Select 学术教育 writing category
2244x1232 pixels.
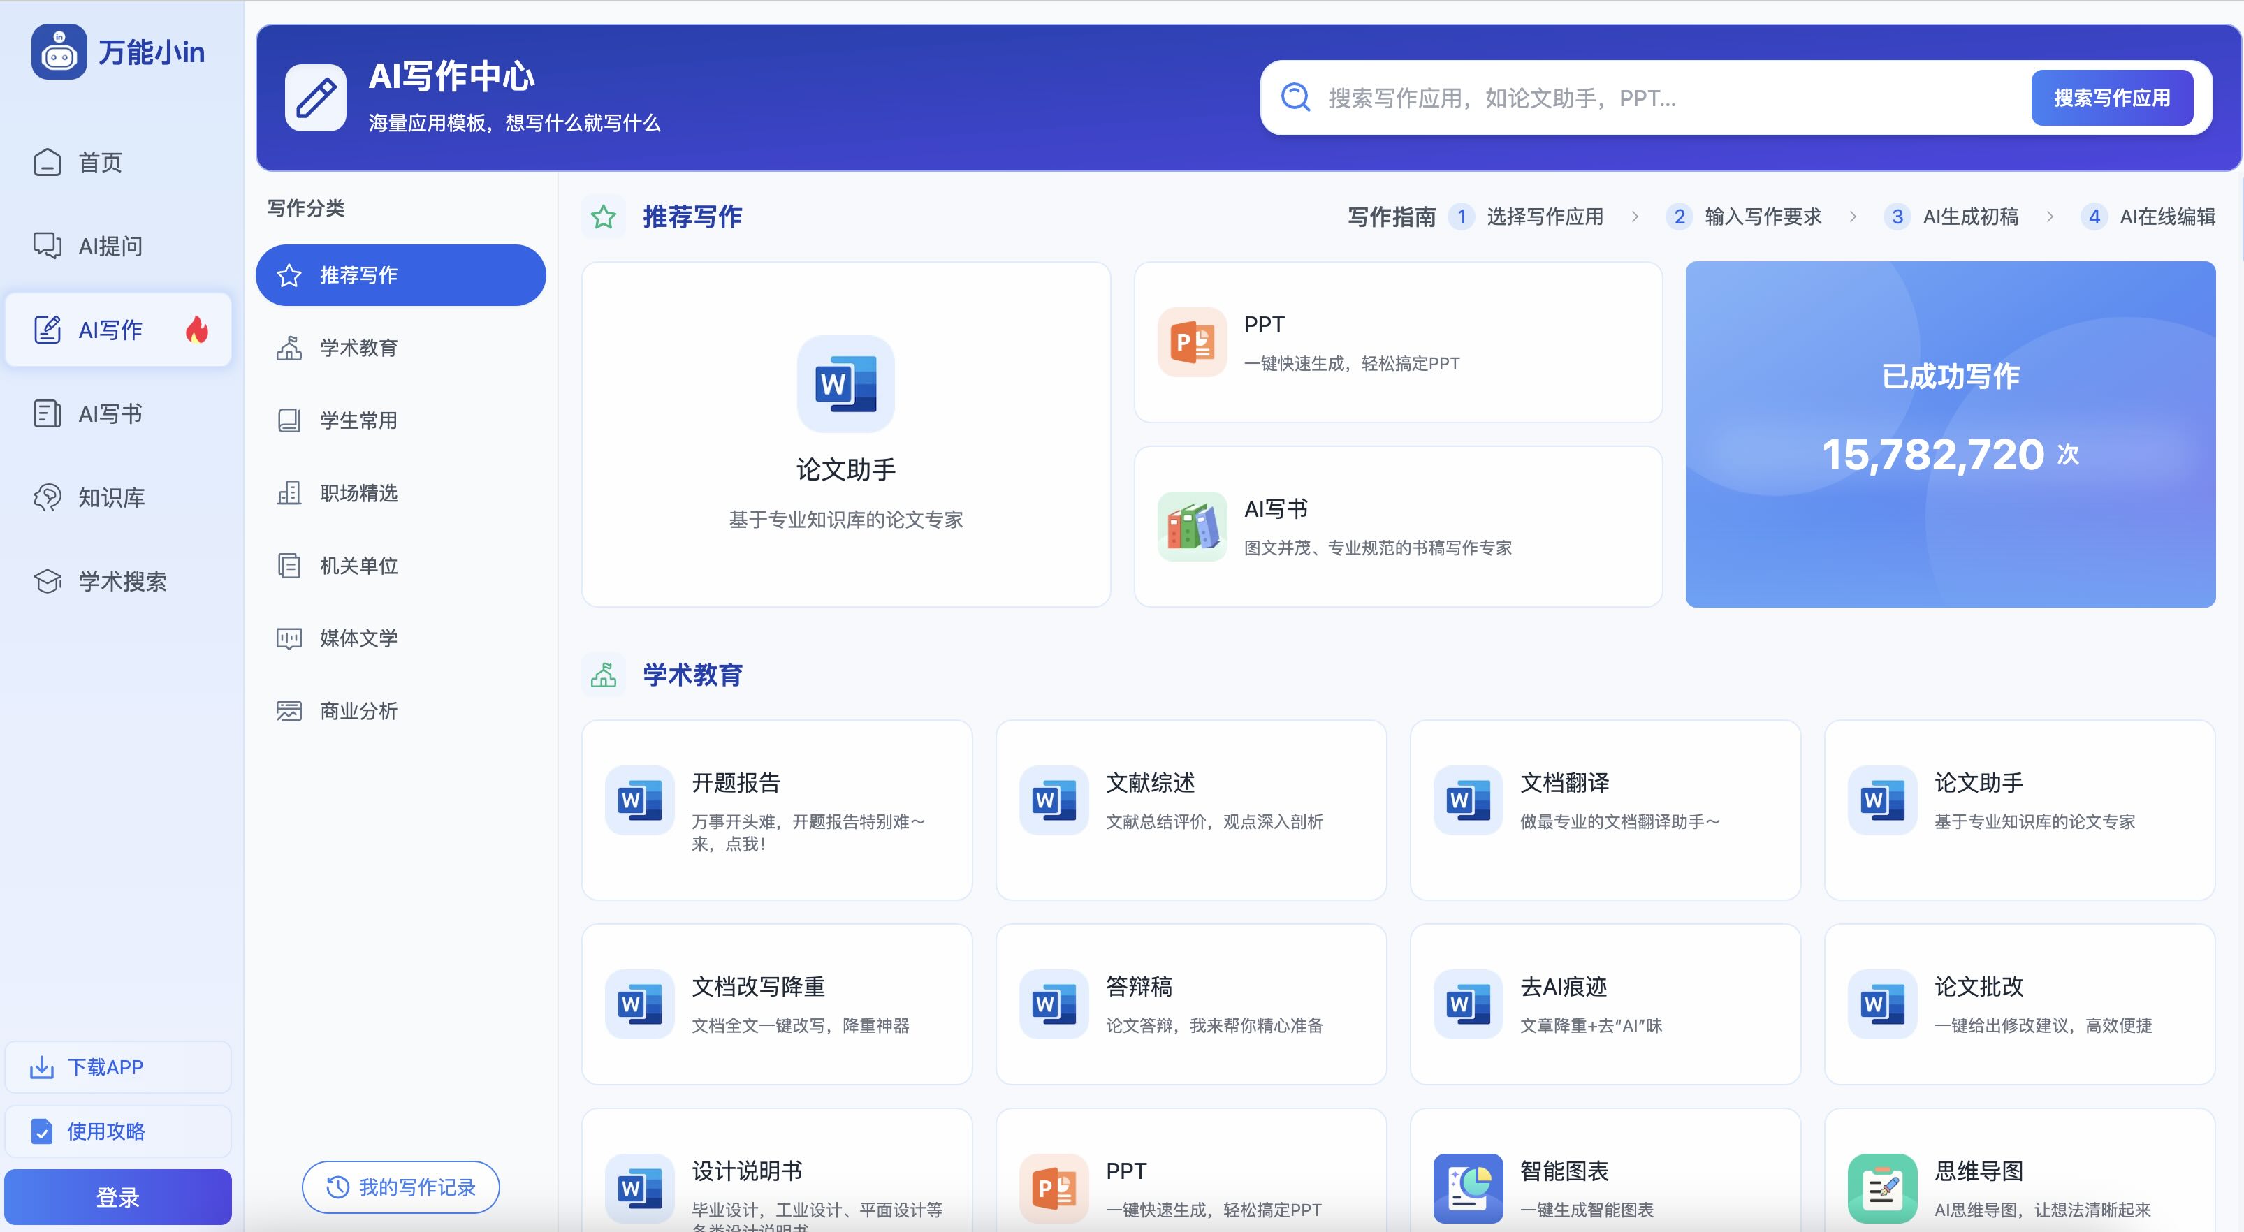(358, 347)
